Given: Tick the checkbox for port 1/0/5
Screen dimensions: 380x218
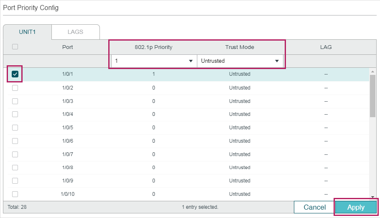Looking at the screenshot, I should 15,128.
